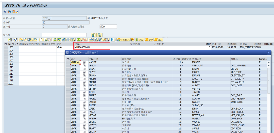Click the subtotals icon

[84, 40]
